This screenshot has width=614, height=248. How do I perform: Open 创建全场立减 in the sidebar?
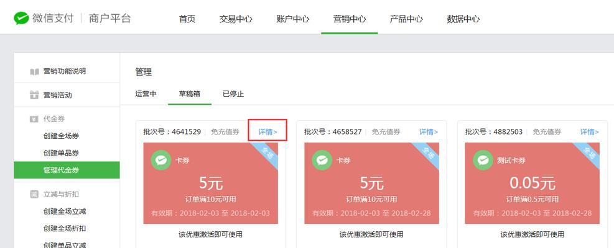point(65,211)
